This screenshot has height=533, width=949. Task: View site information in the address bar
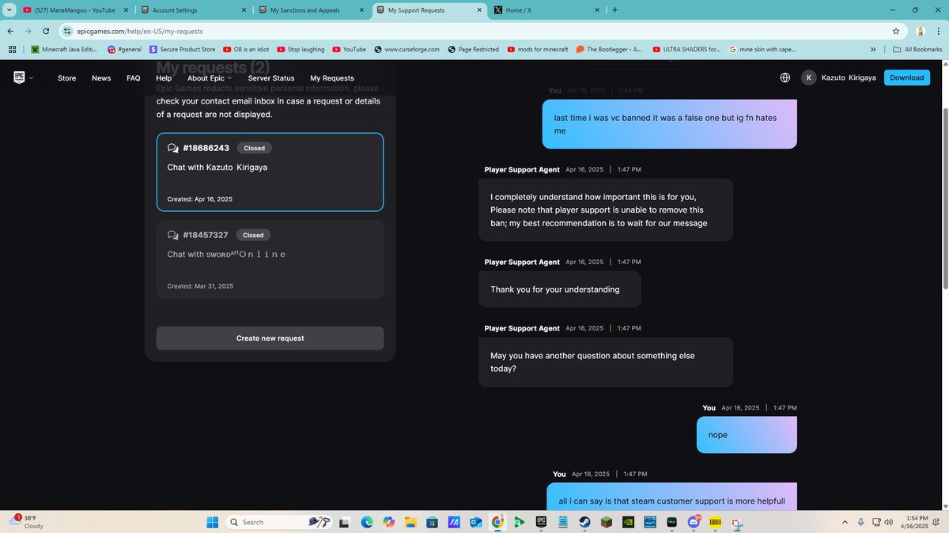[x=69, y=31]
